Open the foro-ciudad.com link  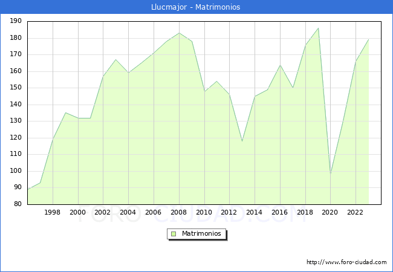pyautogui.click(x=346, y=262)
